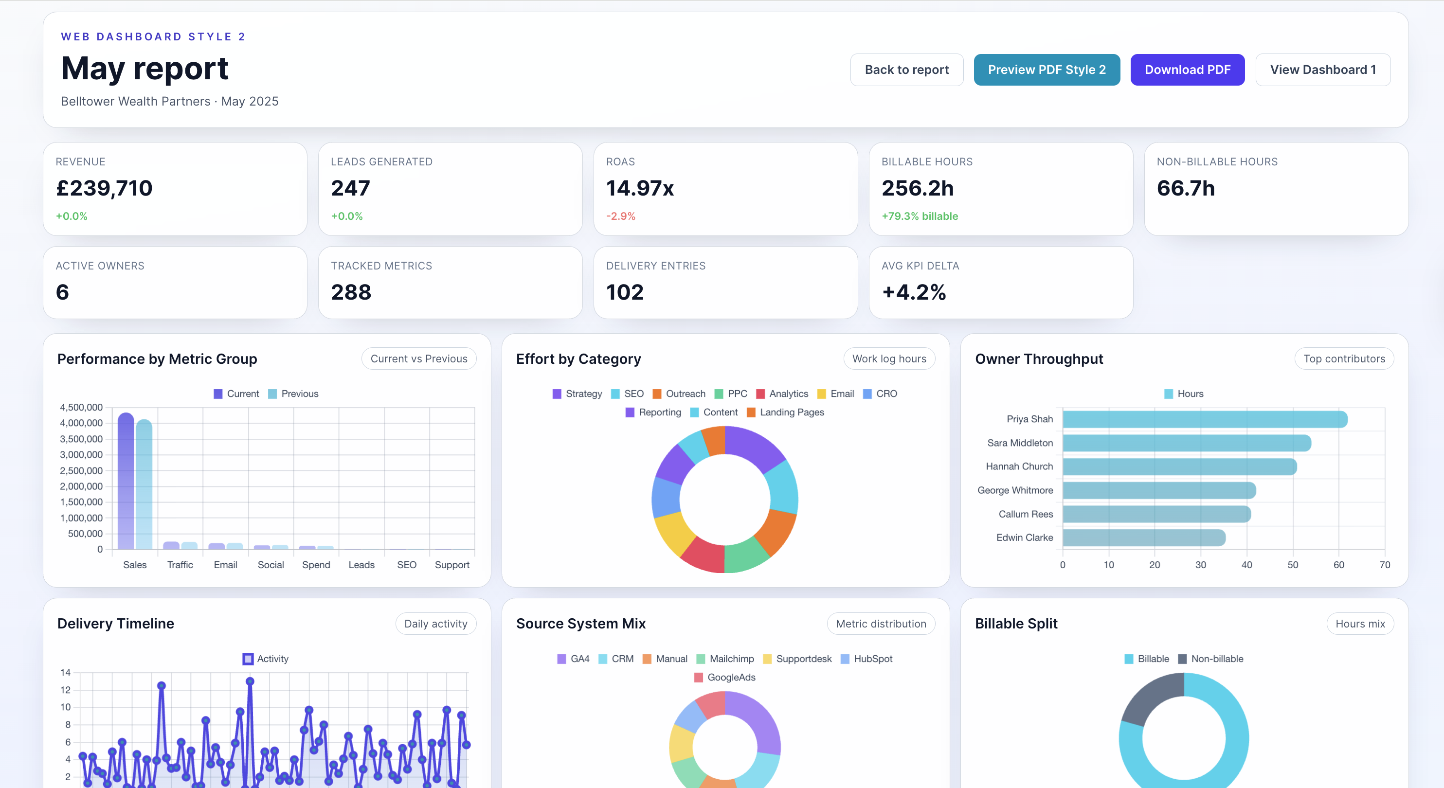This screenshot has height=788, width=1444.
Task: Hide Landing Pages in effort legend
Action: click(785, 412)
